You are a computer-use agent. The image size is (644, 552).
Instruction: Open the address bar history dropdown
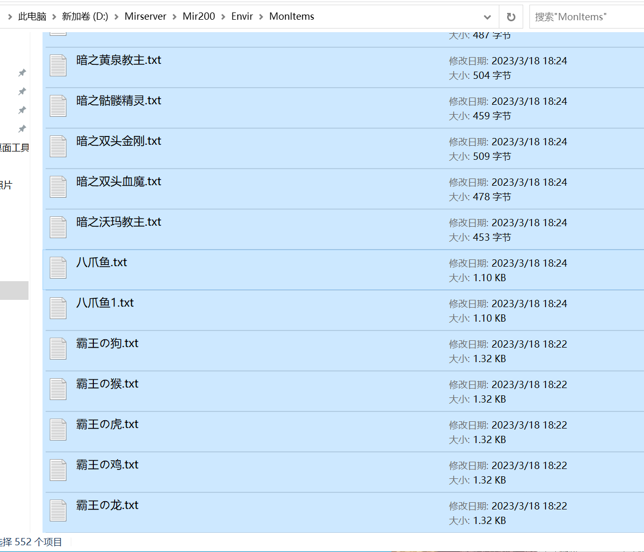point(487,17)
